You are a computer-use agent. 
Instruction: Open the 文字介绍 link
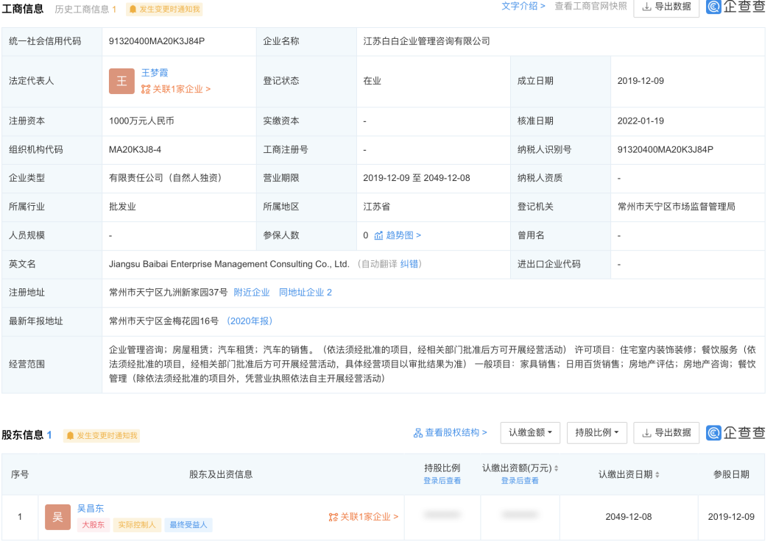pos(523,6)
